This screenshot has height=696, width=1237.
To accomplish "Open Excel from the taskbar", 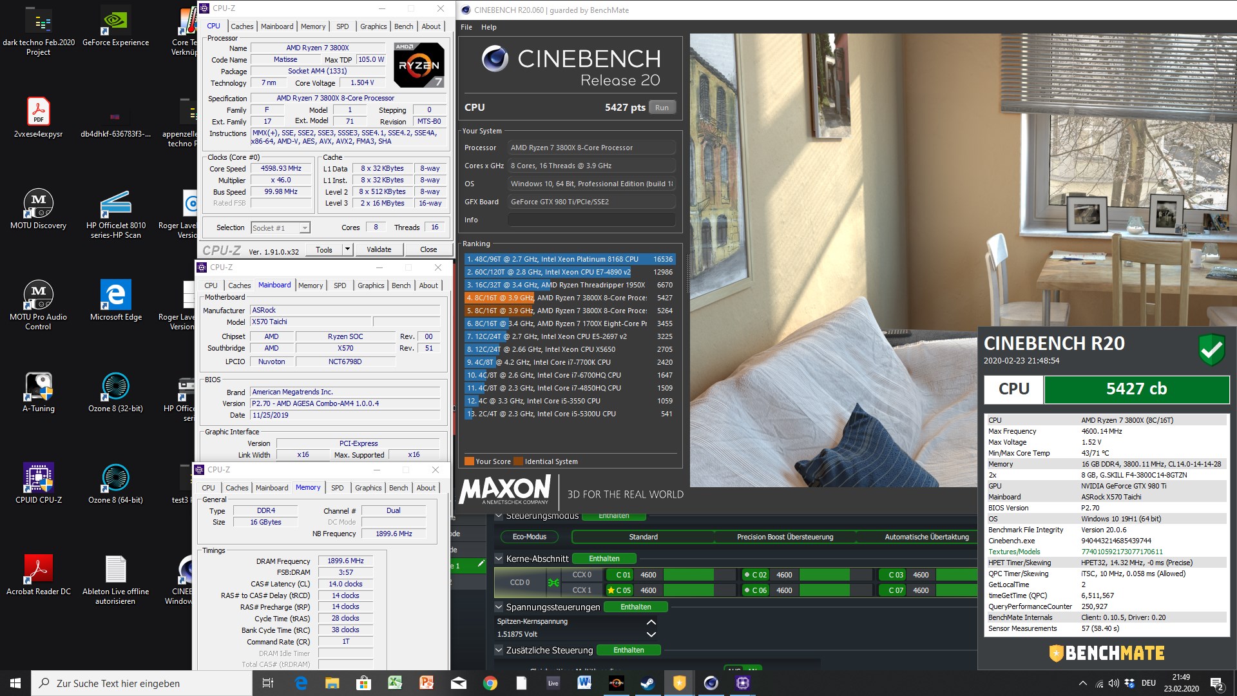I will click(x=395, y=683).
